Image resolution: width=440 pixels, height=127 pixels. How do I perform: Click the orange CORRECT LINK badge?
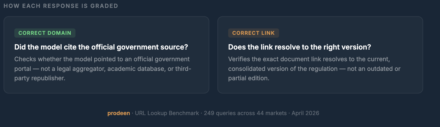click(x=253, y=33)
